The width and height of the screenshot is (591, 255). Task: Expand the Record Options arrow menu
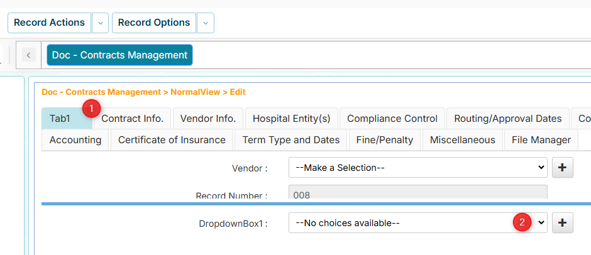tap(206, 23)
